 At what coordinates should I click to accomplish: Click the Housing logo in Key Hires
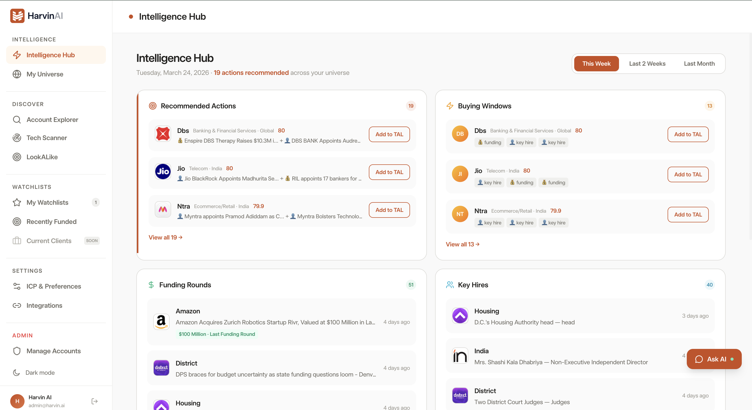coord(460,316)
